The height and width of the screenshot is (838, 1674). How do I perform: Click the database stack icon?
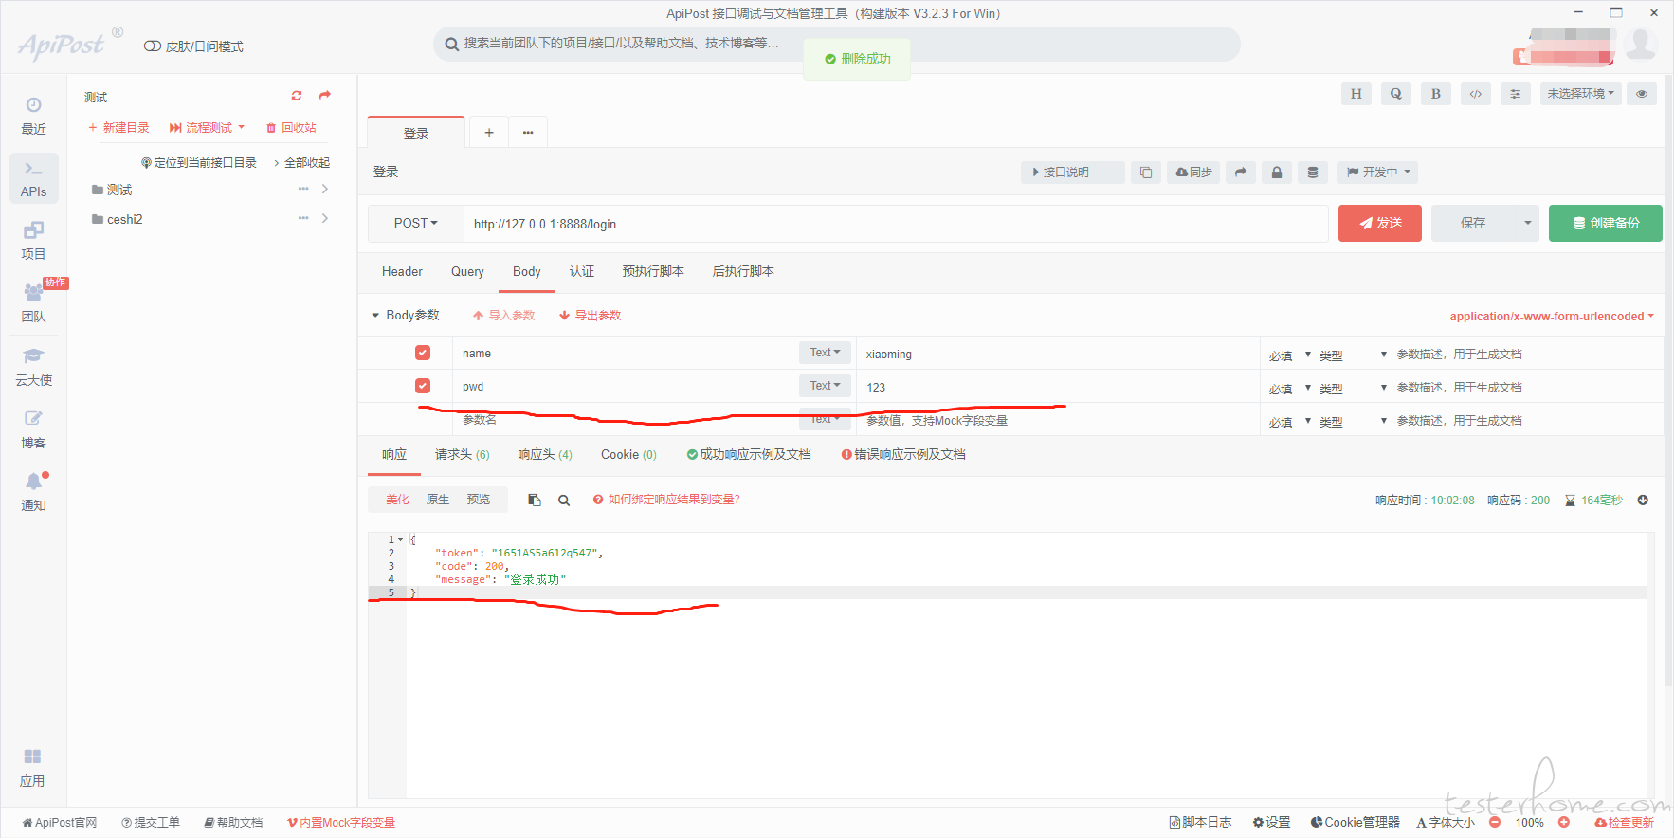pos(1313,173)
